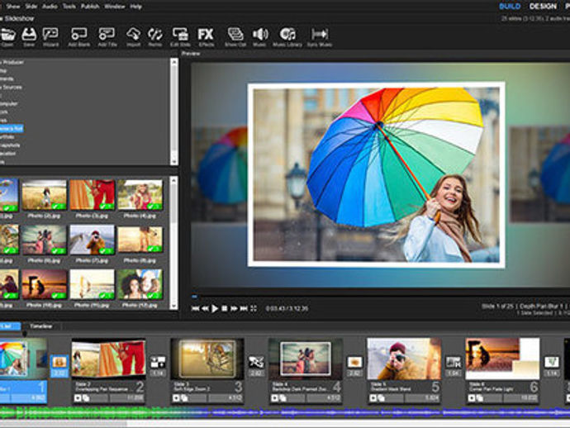Open the Edit Slide tool

coord(180,36)
